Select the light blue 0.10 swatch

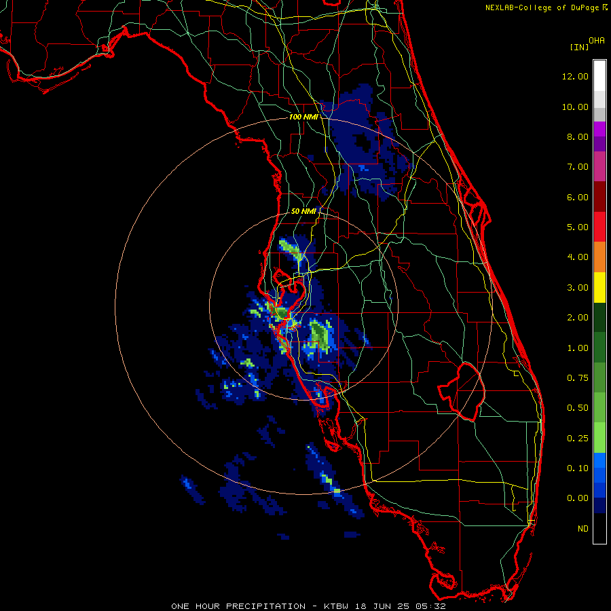pos(599,460)
